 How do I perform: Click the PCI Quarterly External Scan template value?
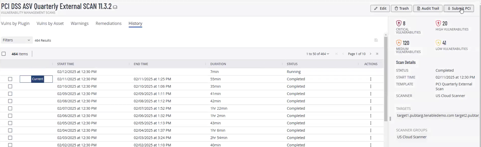454,86
